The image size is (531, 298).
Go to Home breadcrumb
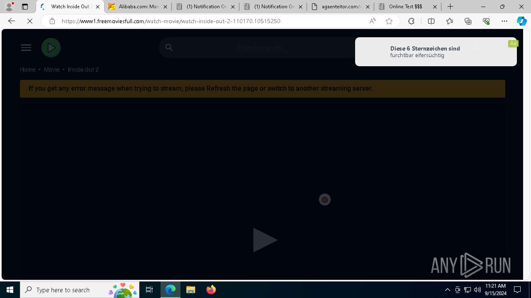(27, 70)
